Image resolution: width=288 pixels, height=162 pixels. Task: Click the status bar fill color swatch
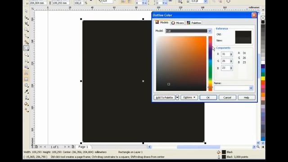[224, 152]
